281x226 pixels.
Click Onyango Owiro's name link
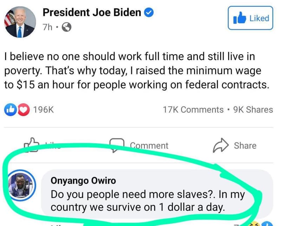pos(83,180)
